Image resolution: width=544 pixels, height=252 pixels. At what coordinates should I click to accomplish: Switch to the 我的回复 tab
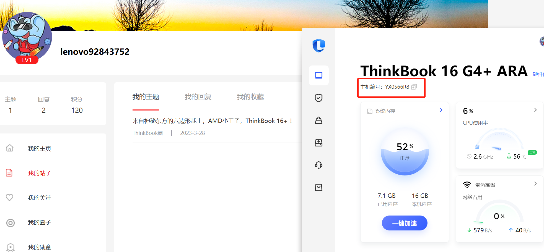point(198,97)
